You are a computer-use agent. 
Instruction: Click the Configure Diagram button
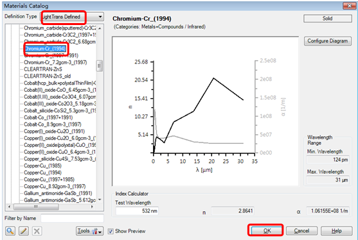pos(327,41)
